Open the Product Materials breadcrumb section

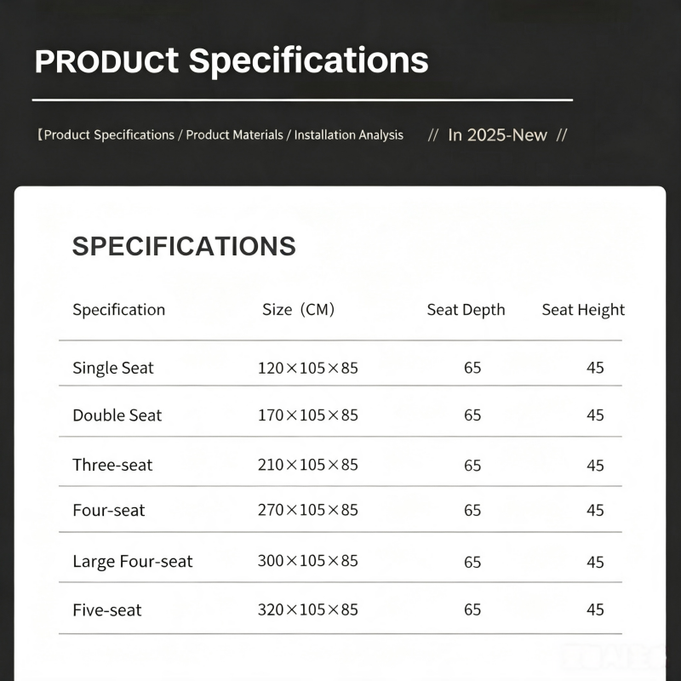[x=235, y=135]
